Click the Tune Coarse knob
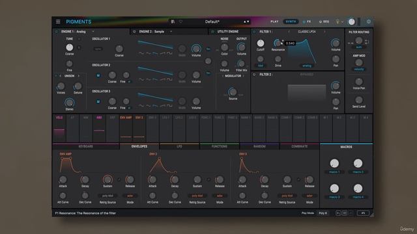Screen dimensions: 417x234 tap(70, 47)
